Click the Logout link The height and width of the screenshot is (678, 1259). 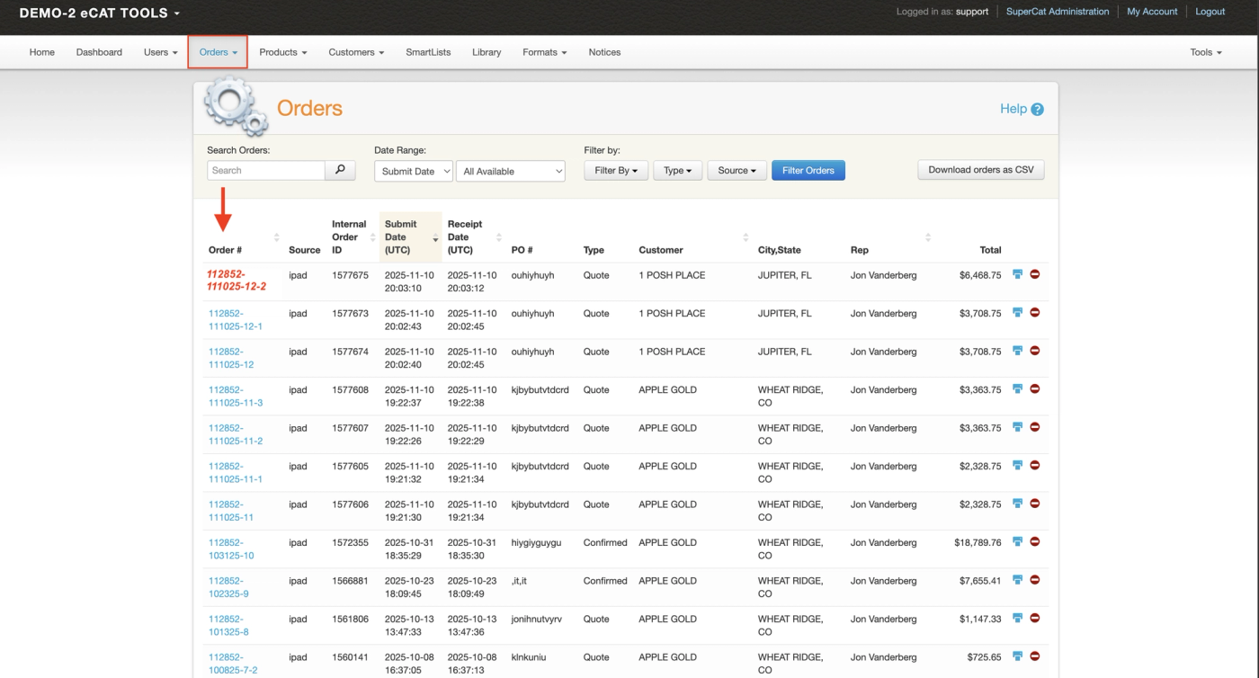(1210, 12)
